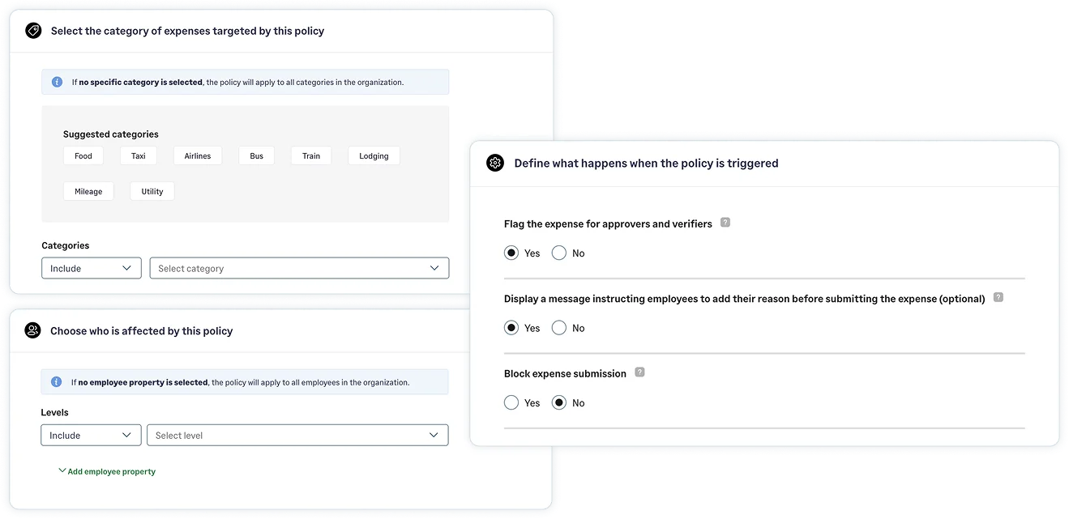The image size is (1069, 519).
Task: Select the 'Mileage' suggested category
Action: (88, 191)
